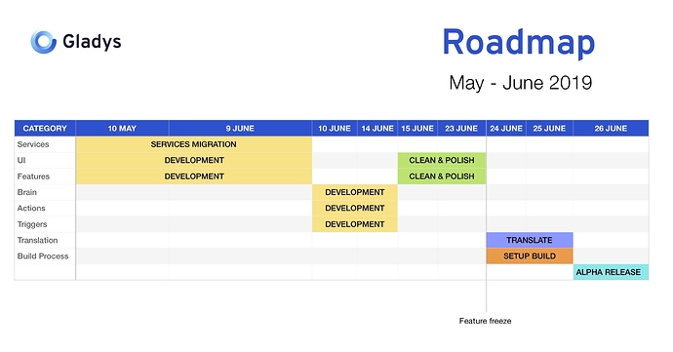Click the orange SETUP BUILD bar

pyautogui.click(x=530, y=256)
